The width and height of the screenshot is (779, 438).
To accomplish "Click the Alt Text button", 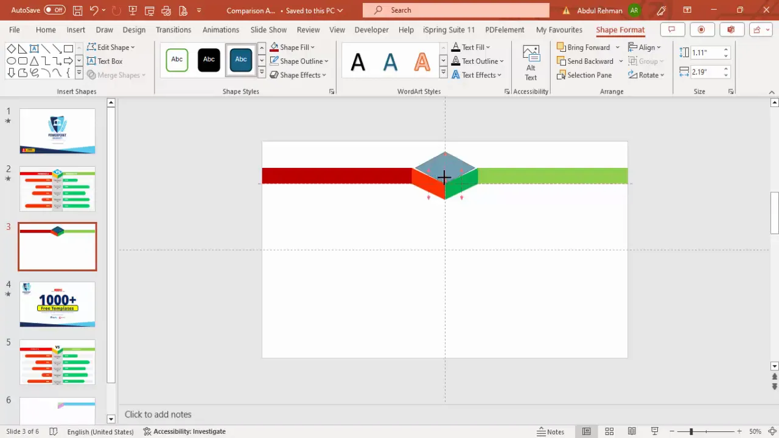I will 531,63.
